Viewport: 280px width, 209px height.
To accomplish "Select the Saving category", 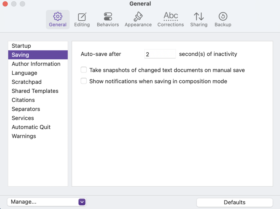I will (x=38, y=55).
